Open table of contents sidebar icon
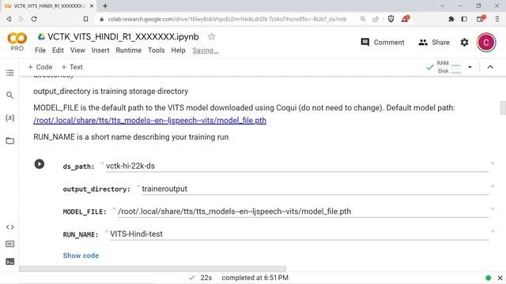506x284 pixels. click(10, 73)
